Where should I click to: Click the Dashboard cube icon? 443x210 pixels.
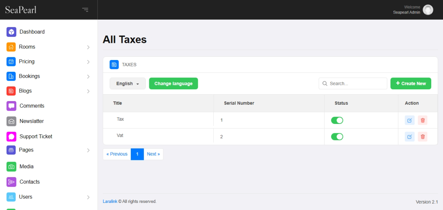11,32
